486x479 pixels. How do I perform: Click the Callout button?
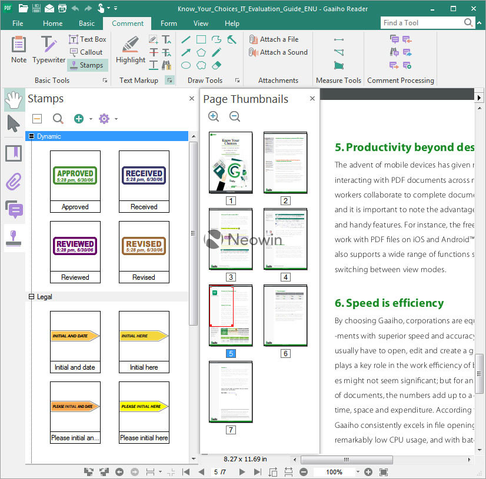coord(86,52)
